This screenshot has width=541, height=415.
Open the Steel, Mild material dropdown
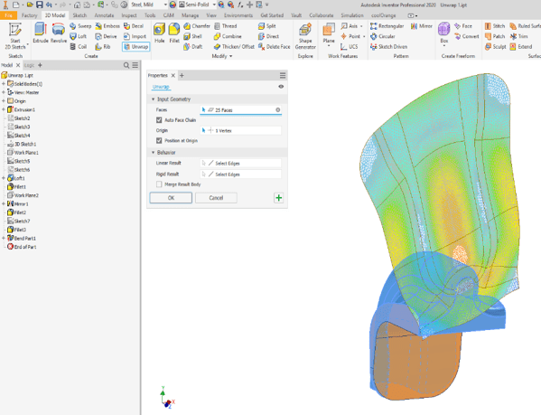coord(165,5)
